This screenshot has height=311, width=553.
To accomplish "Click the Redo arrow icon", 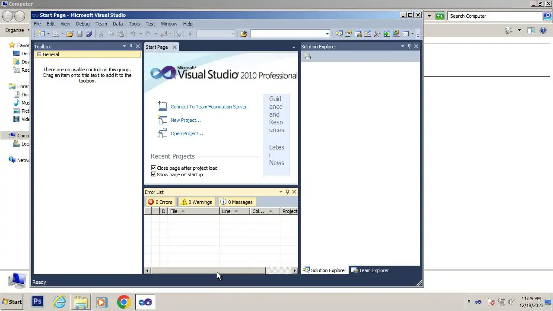I will click(x=148, y=34).
